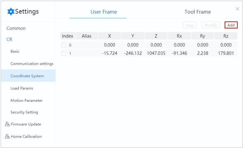Go to Motion Parameter settings
This screenshot has width=243, height=148.
(26, 100)
